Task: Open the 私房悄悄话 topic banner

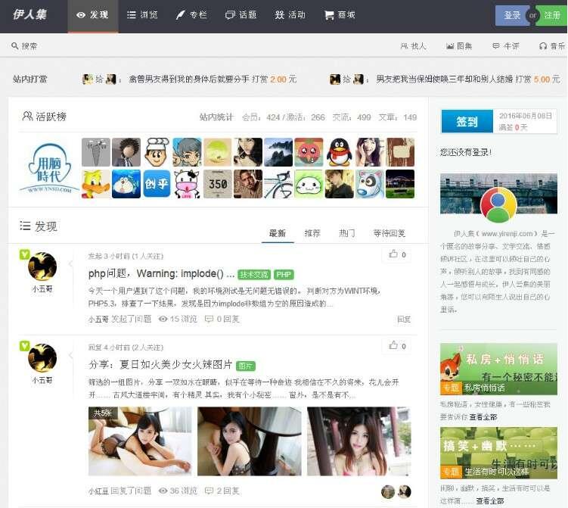Action: [x=498, y=369]
